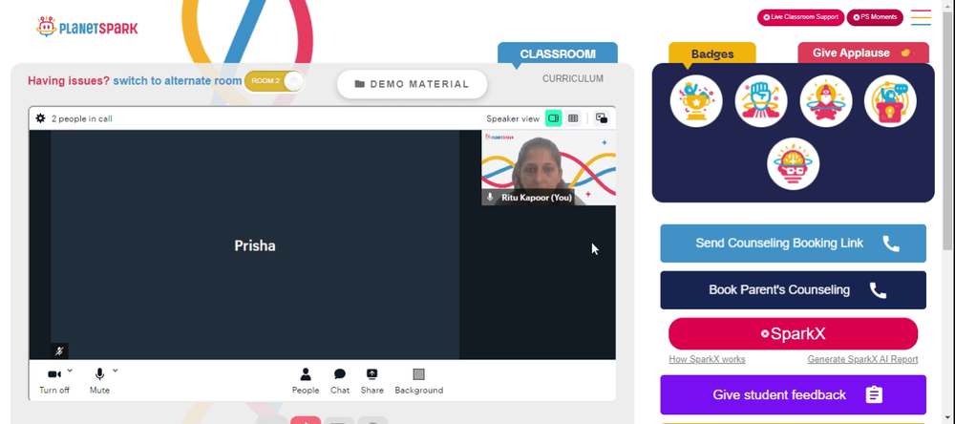Toggle picture-in-picture view icon
This screenshot has height=424, width=955.
(602, 118)
